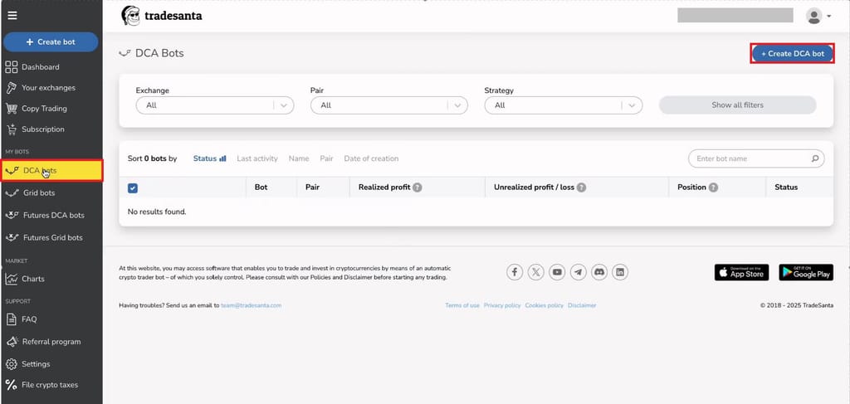The image size is (850, 404).
Task: Open the Privacy policy link
Action: (x=502, y=305)
